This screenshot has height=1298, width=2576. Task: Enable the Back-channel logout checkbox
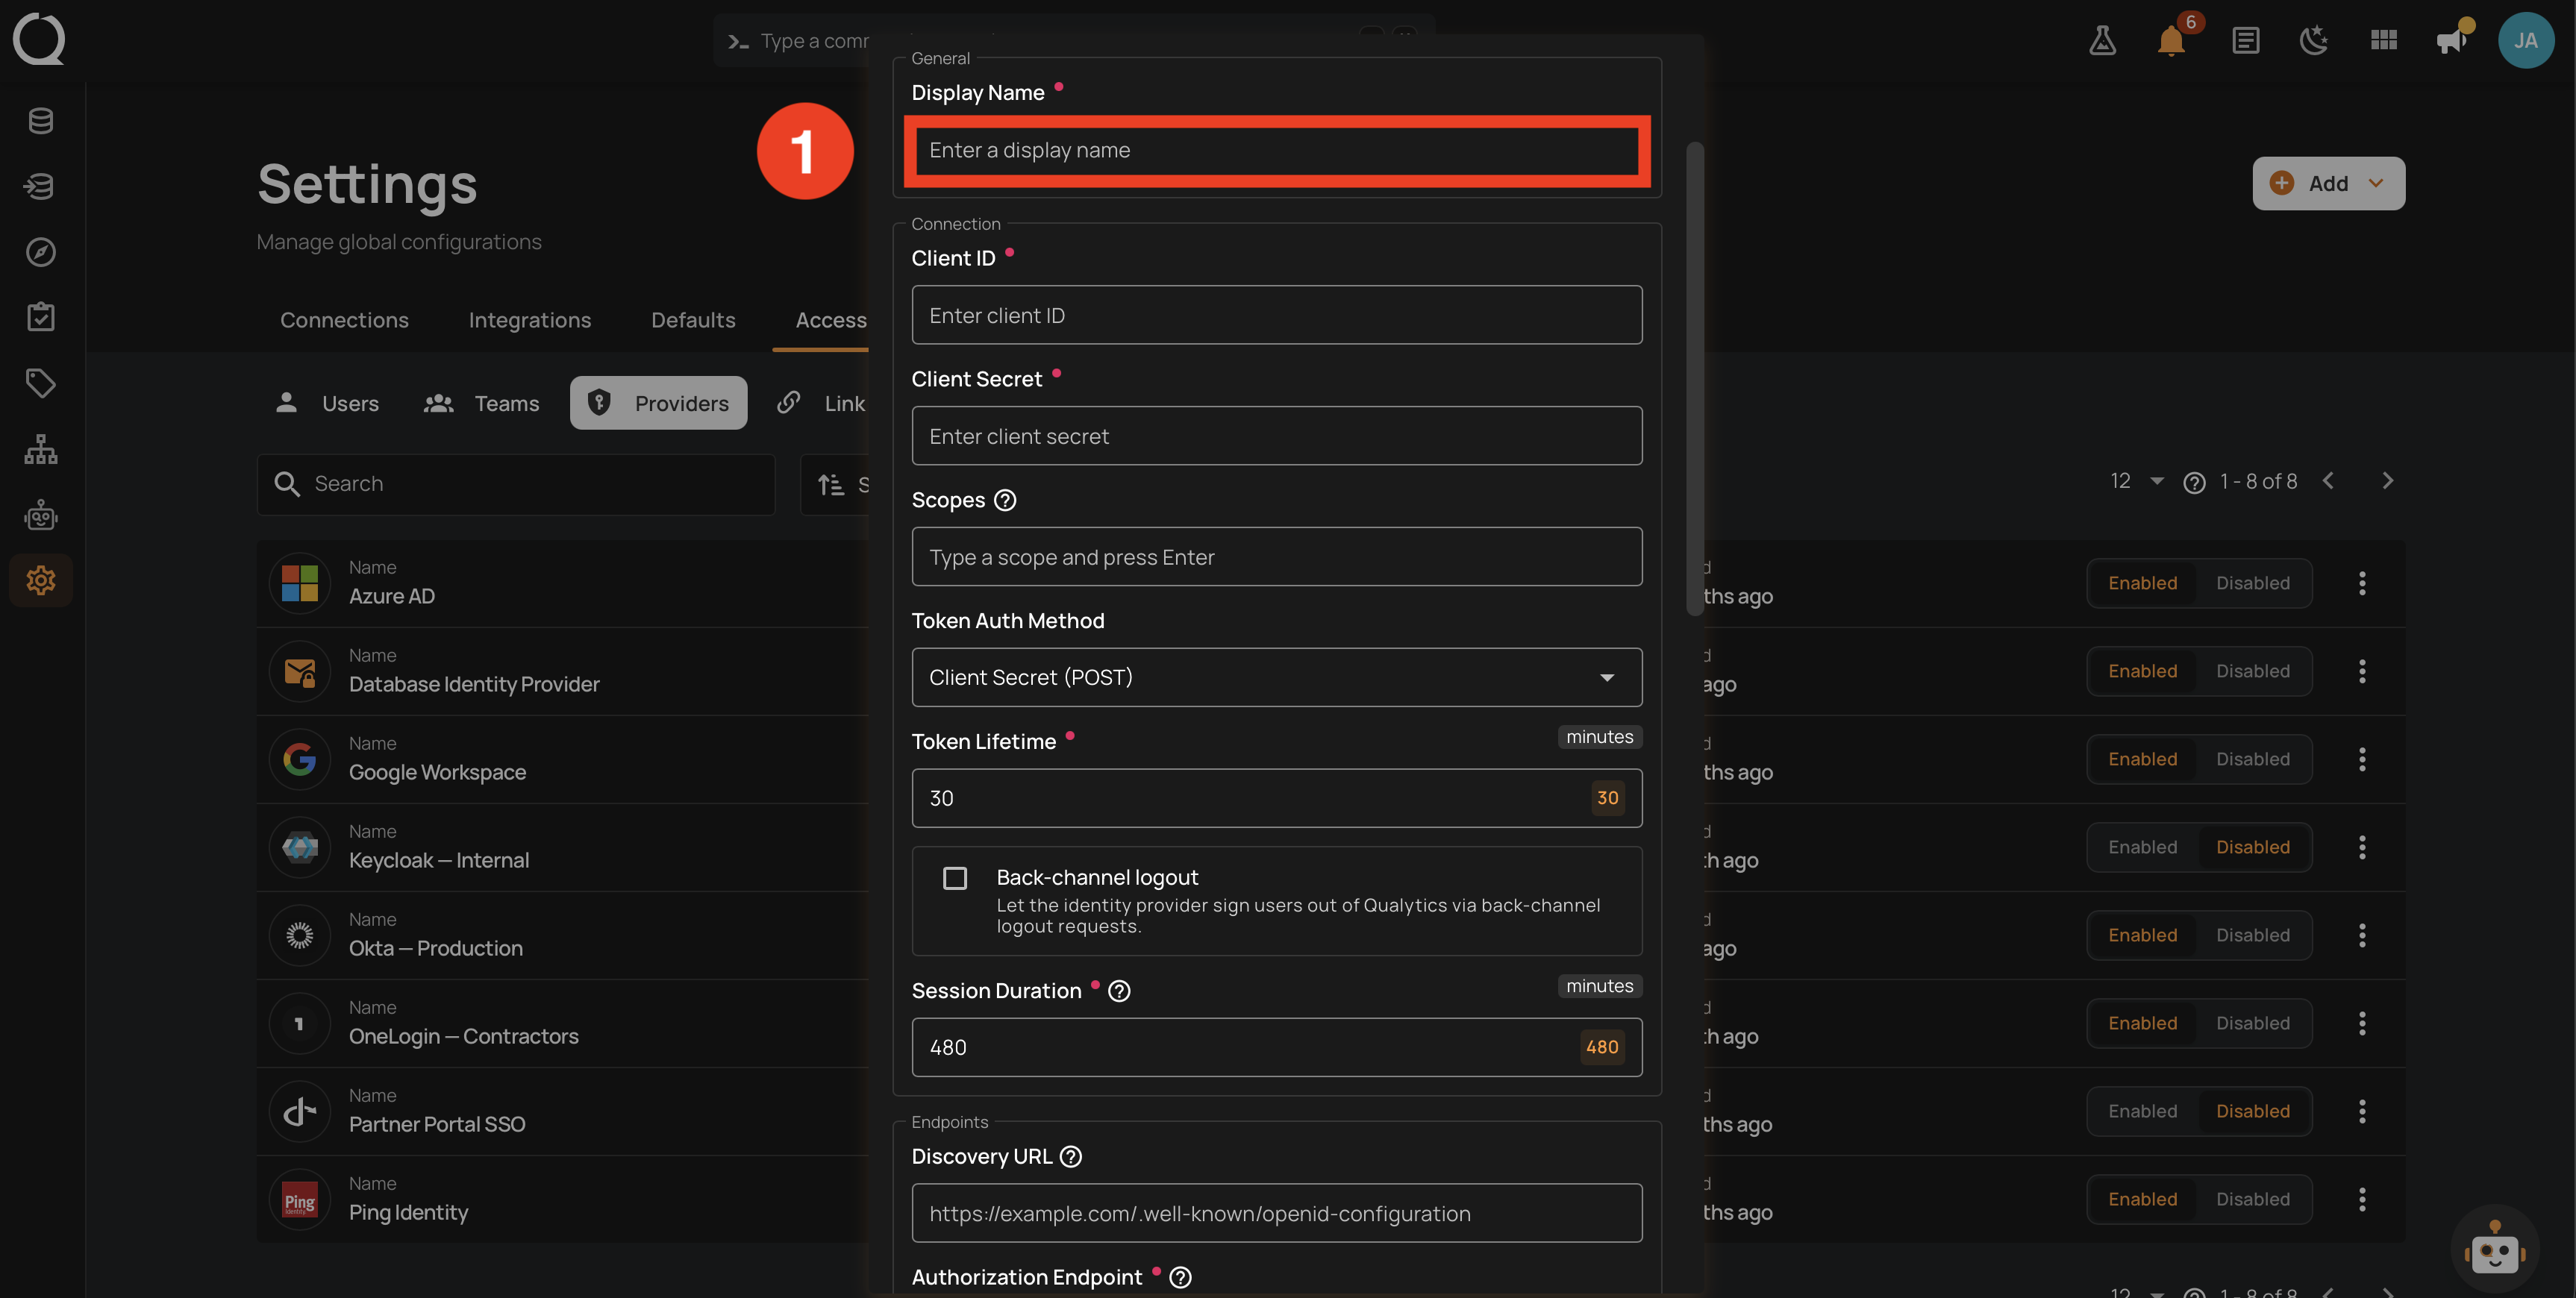click(955, 878)
